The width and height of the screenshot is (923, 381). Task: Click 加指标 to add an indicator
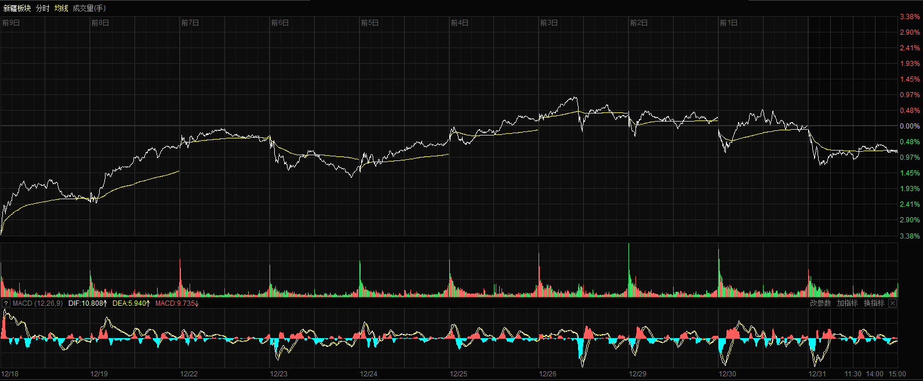[847, 303]
